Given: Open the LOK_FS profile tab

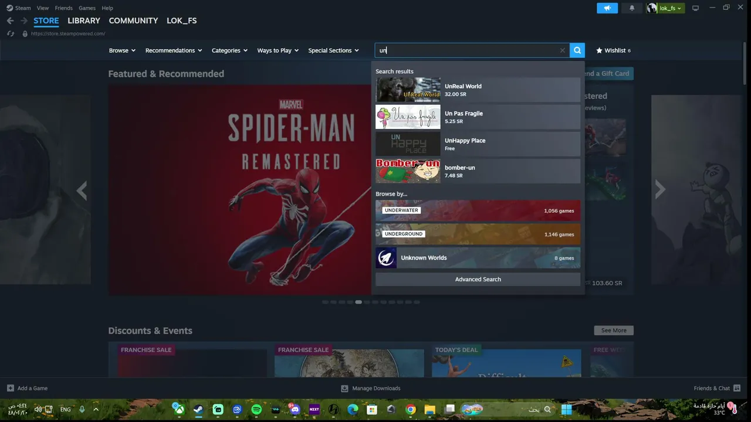Looking at the screenshot, I should [182, 21].
